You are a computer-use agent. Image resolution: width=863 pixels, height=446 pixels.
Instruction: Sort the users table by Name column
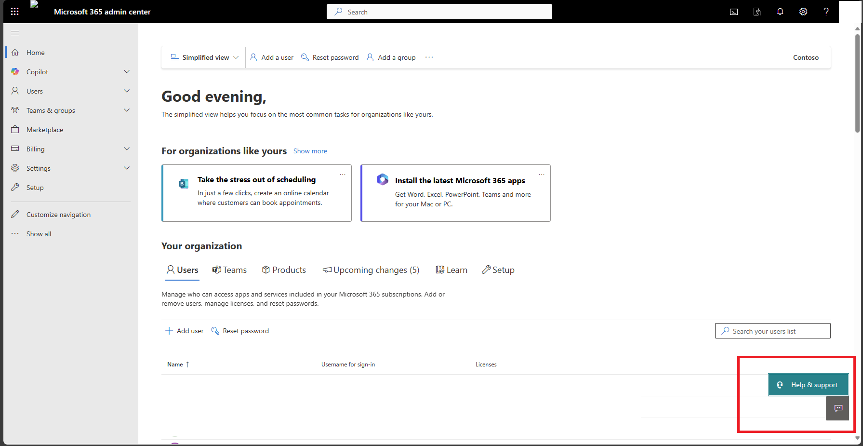178,365
